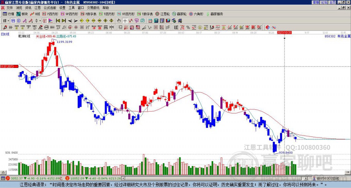Expand the candlestick style dropdown arrow

(40, 21)
